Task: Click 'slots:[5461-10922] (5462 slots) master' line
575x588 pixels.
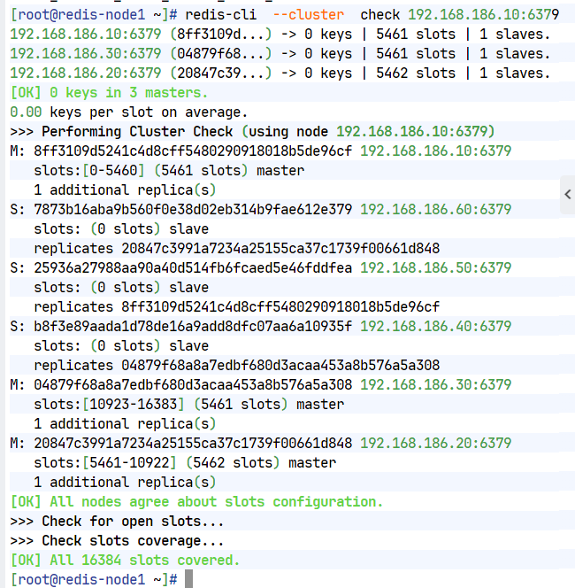Action: click(x=185, y=463)
